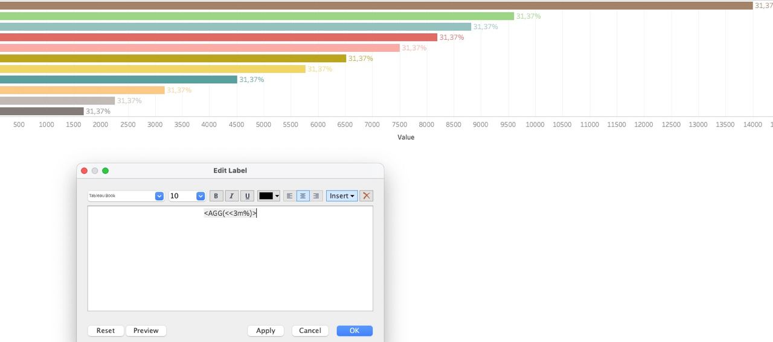773x342 pixels.
Task: Click the Reset button
Action: [x=106, y=331]
